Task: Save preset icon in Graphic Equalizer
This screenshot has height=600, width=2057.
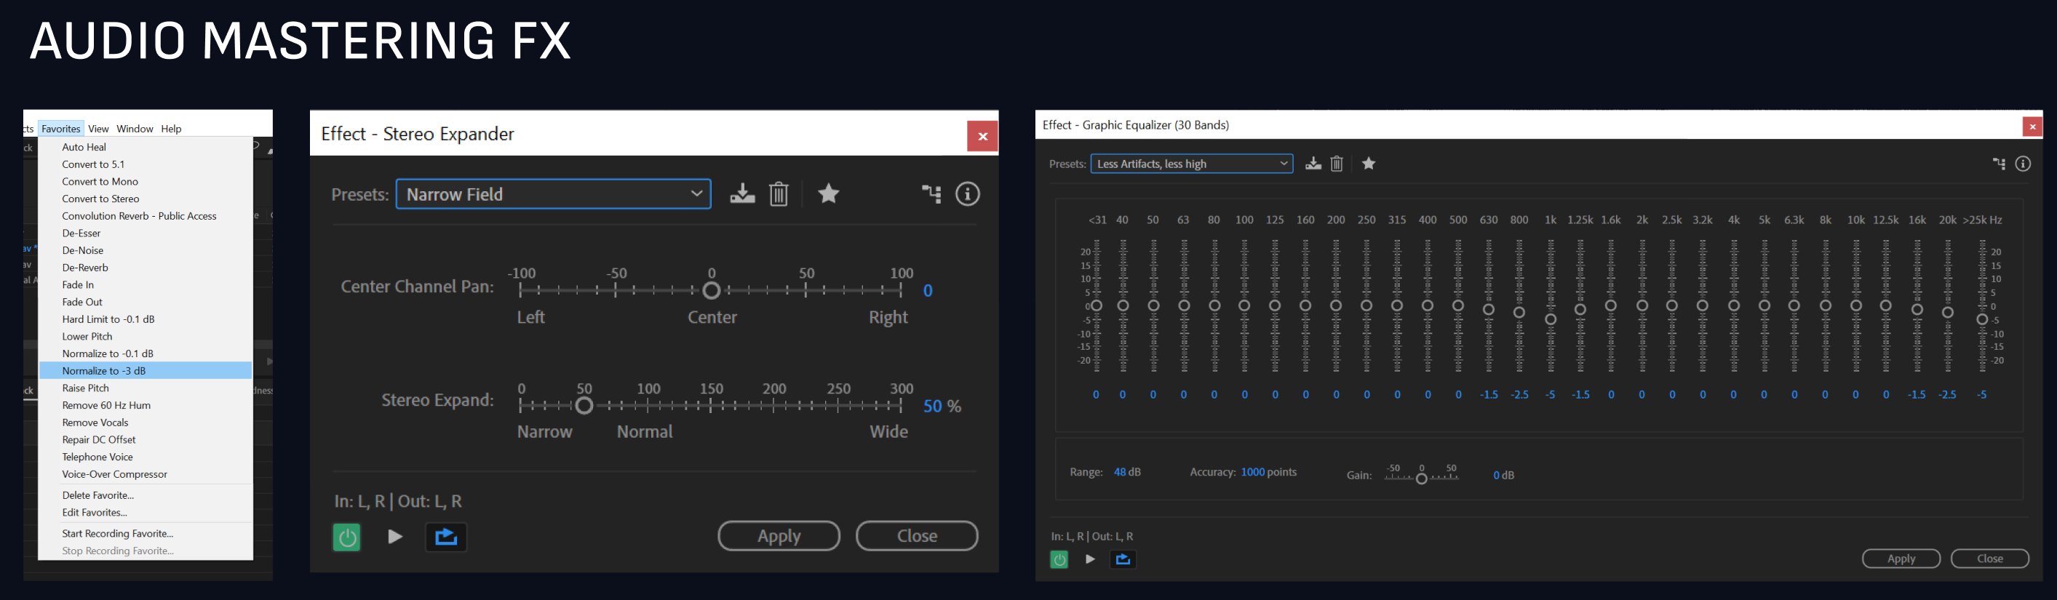Action: [1313, 164]
